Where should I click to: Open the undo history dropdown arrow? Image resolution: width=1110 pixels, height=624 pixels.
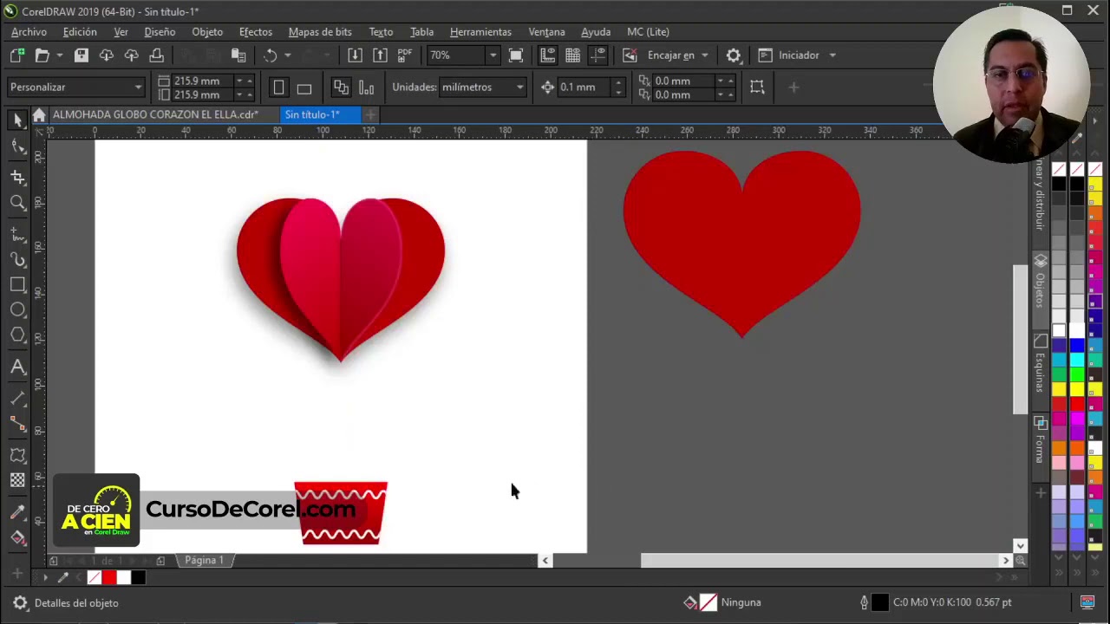coord(287,55)
